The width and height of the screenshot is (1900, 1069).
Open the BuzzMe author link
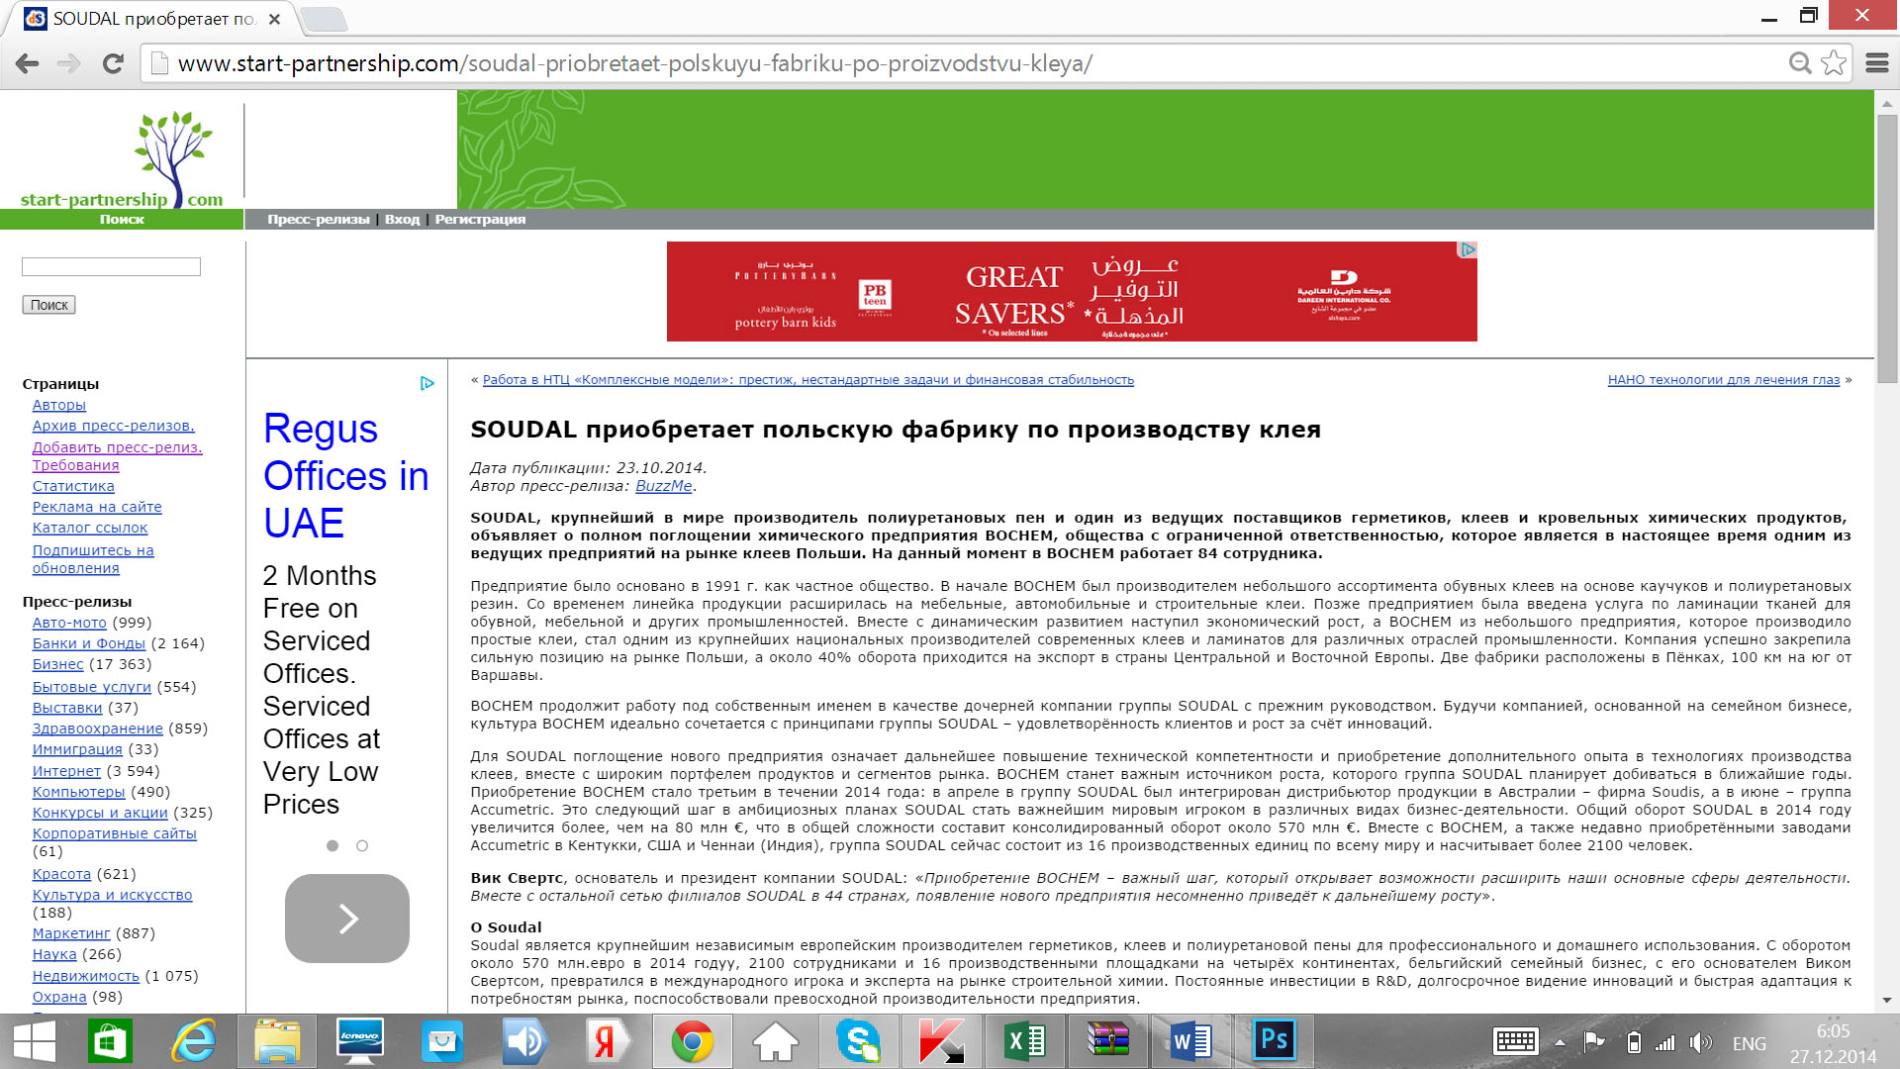coord(663,486)
